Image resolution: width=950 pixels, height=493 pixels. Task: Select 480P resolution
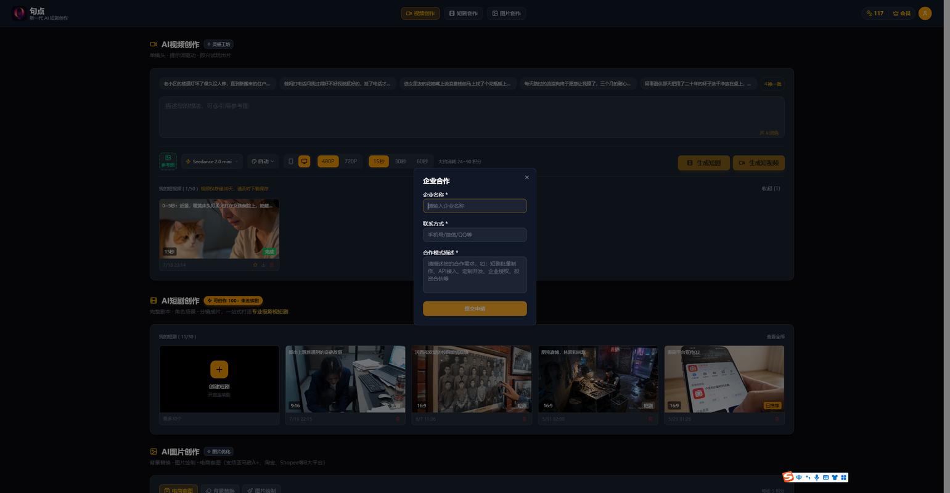click(328, 161)
